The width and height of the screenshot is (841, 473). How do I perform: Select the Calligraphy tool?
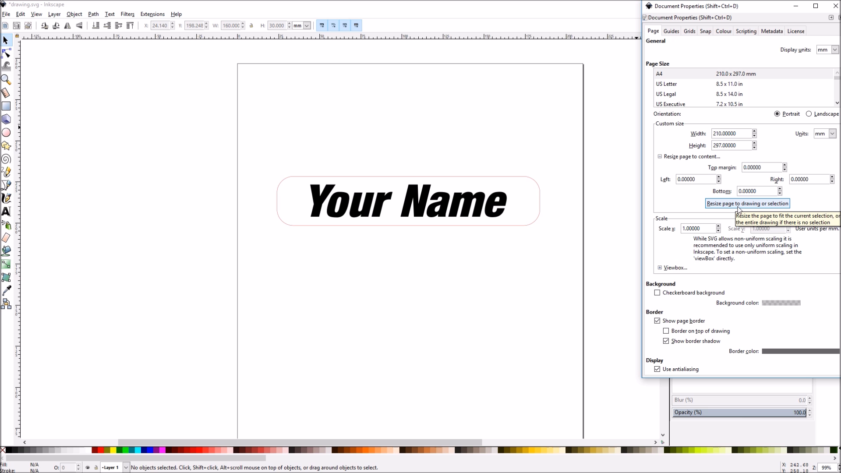[6, 198]
